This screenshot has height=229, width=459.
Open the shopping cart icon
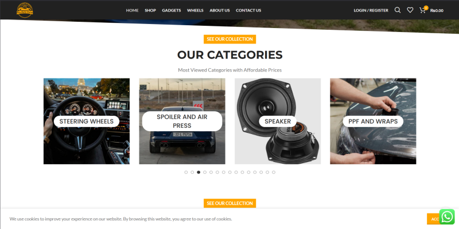click(x=422, y=10)
